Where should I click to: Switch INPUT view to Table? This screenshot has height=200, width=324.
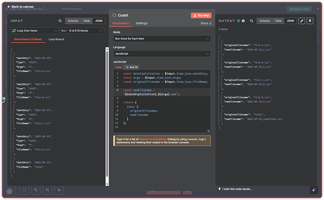pyautogui.click(x=86, y=21)
